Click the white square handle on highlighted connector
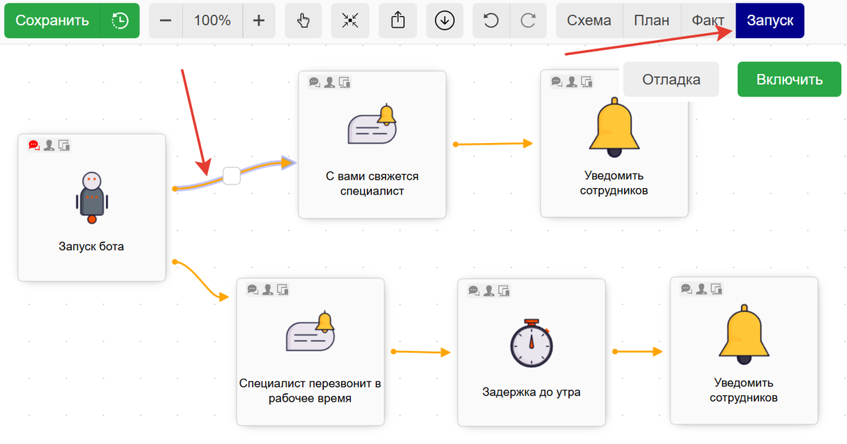The image size is (847, 444). (x=231, y=176)
